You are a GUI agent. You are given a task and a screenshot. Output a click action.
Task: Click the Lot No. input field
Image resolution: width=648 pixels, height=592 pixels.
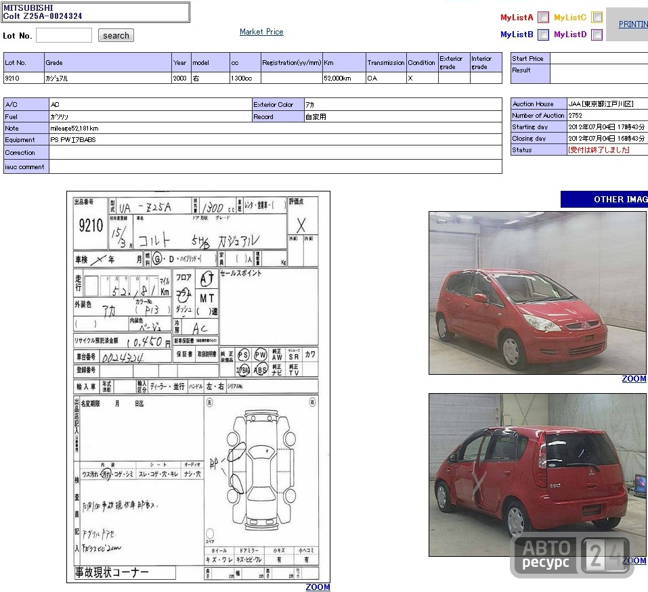coord(64,35)
